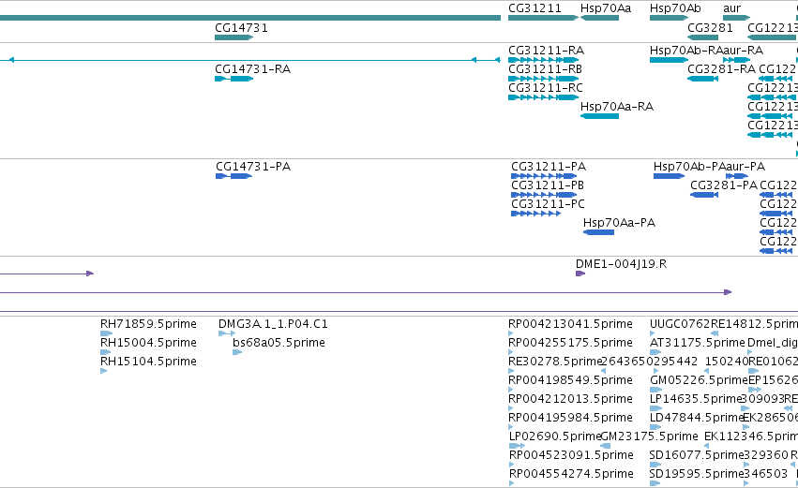798x488 pixels.
Task: Select the Hsp70Aa-RA transcript label
Action: tap(617, 107)
